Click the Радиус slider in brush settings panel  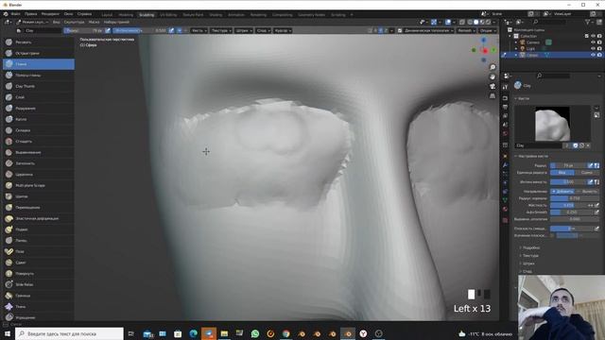[568, 165]
